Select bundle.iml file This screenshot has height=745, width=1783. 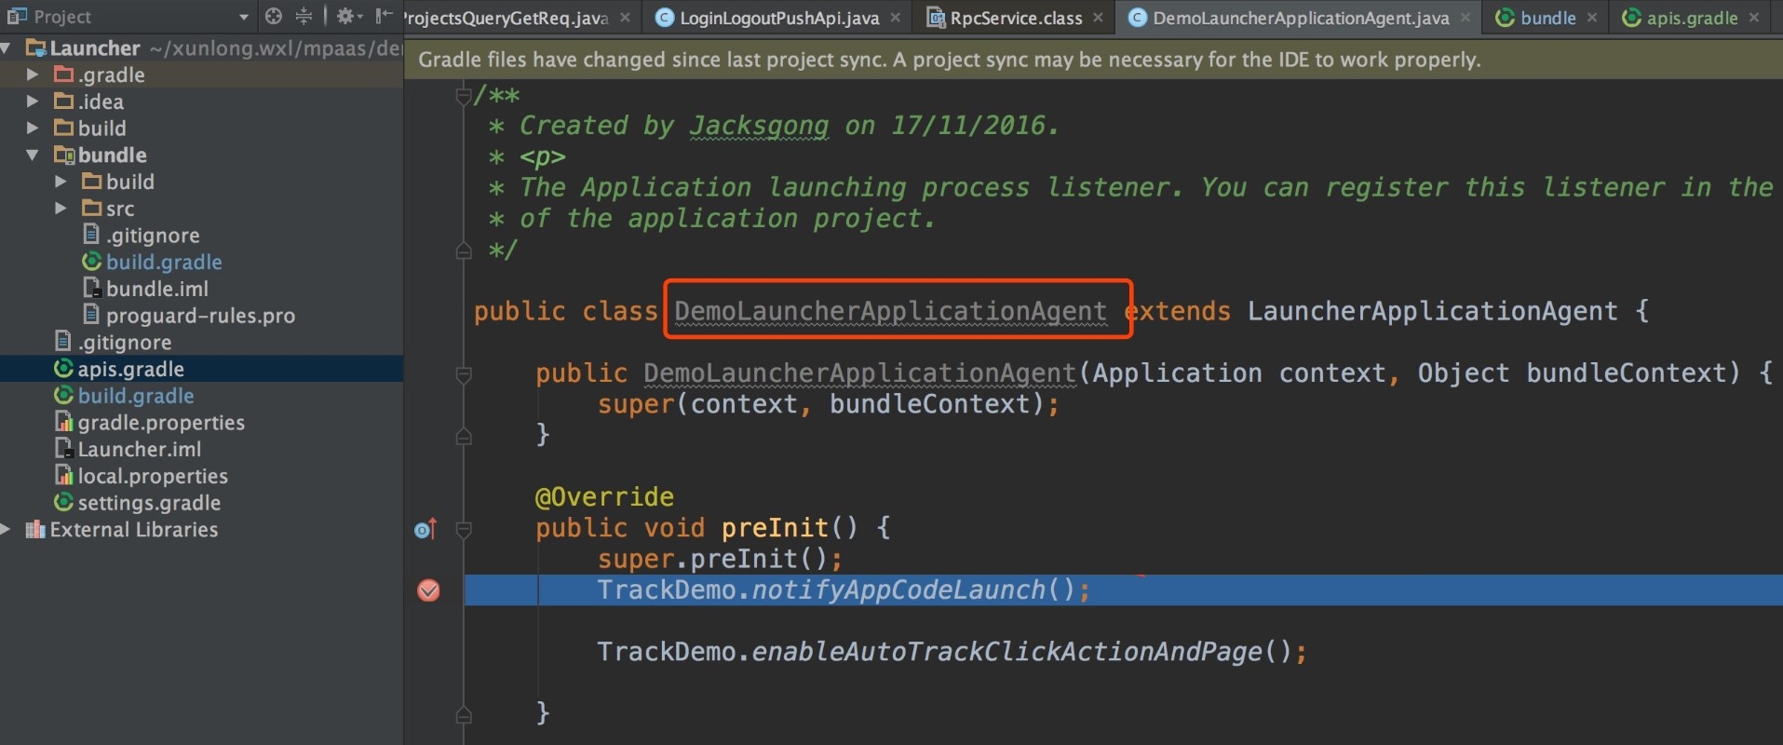pyautogui.click(x=157, y=289)
